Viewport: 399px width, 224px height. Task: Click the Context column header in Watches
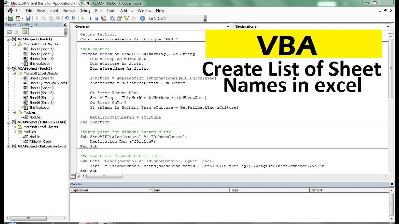pos(349,190)
